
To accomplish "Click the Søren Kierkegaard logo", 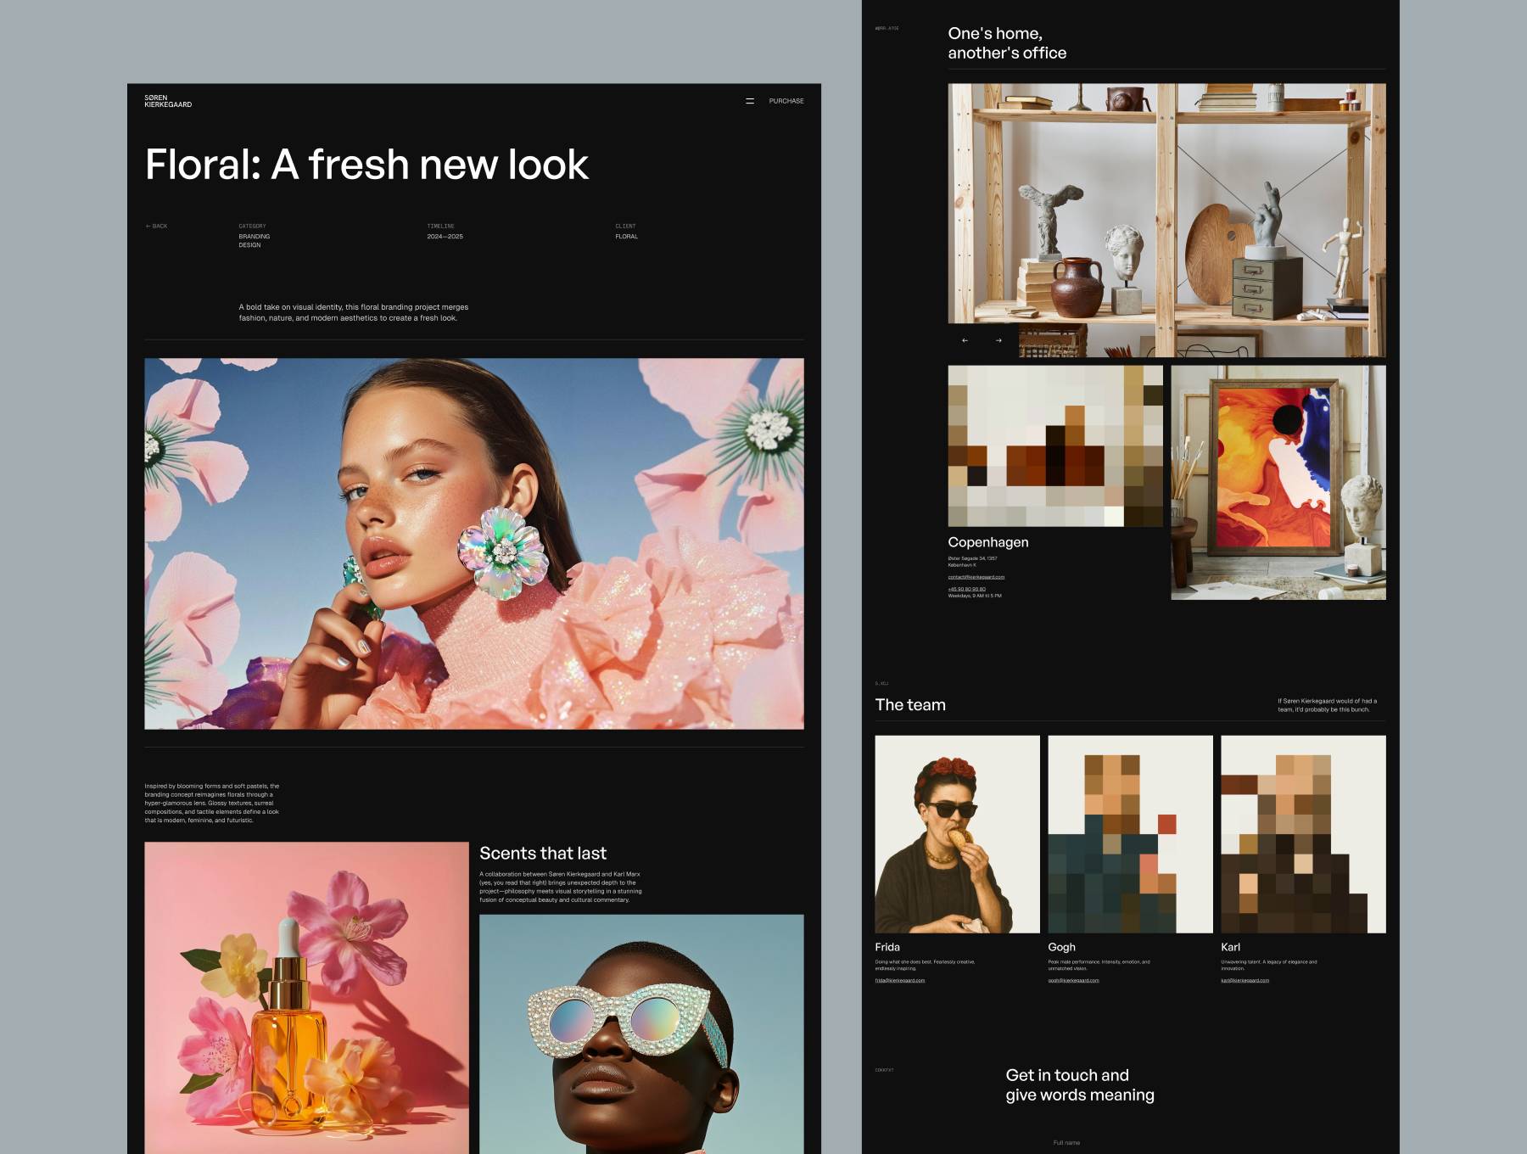I will click(x=168, y=101).
